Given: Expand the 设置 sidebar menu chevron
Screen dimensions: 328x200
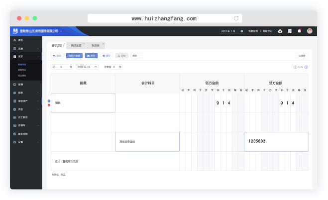Looking at the screenshot, I should pyautogui.click(x=38, y=142).
